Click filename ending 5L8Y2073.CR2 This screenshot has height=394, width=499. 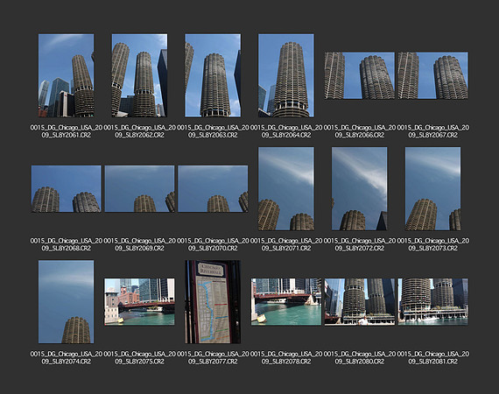coord(432,244)
